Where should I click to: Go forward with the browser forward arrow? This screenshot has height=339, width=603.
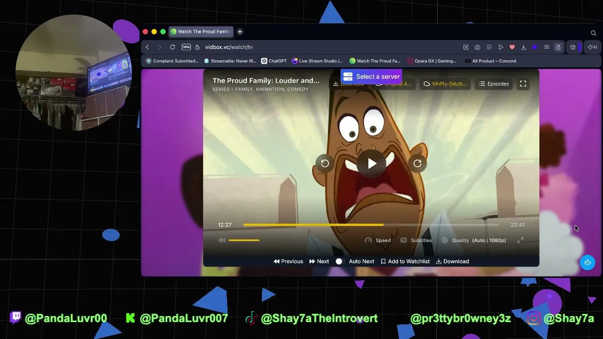[160, 47]
